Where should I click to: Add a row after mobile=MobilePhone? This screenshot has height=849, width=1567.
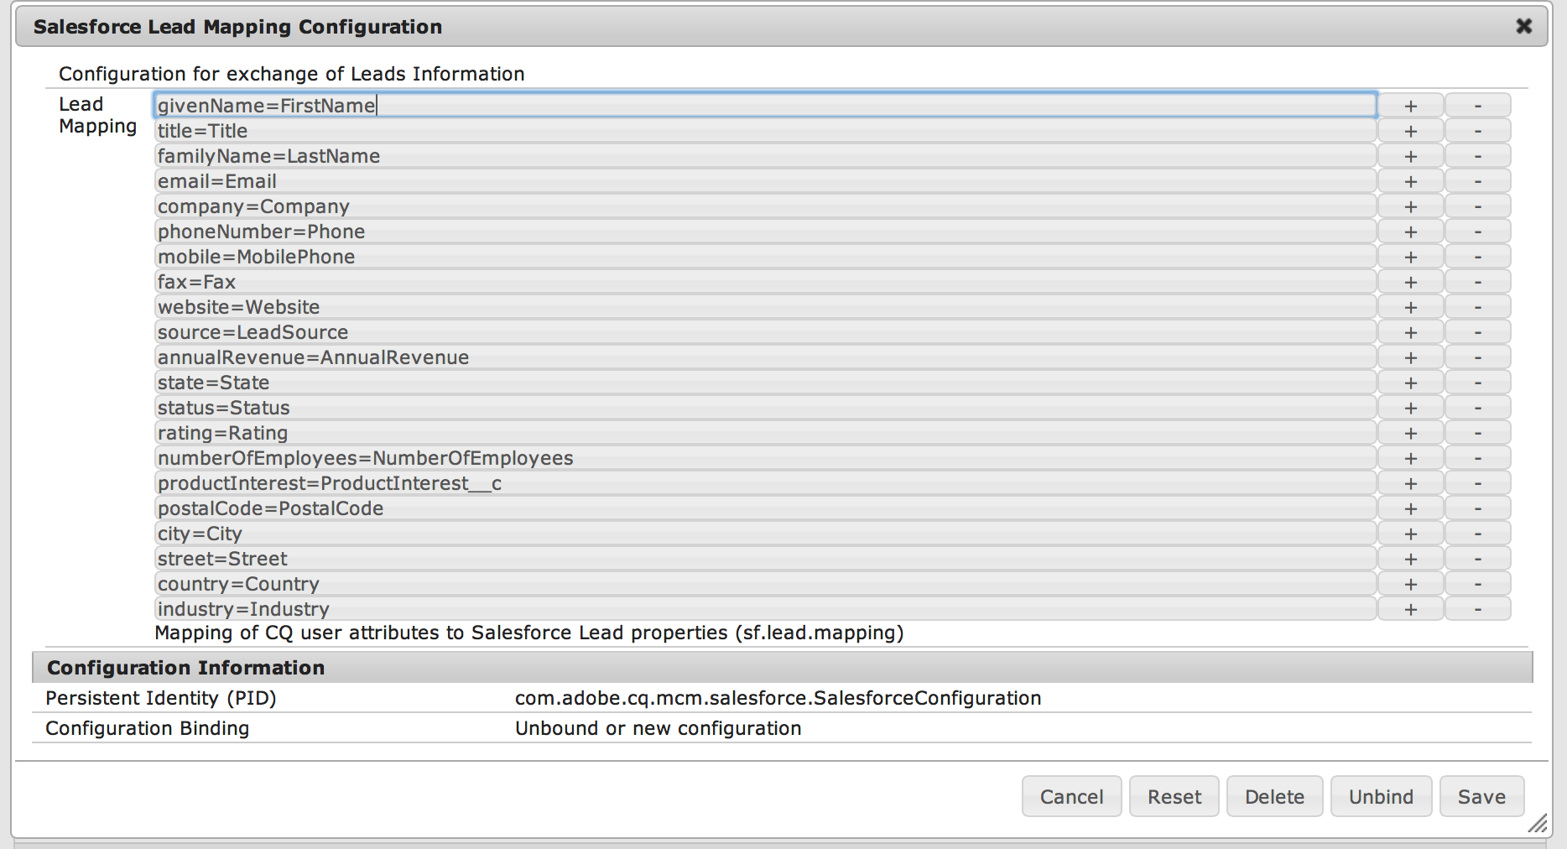point(1411,257)
